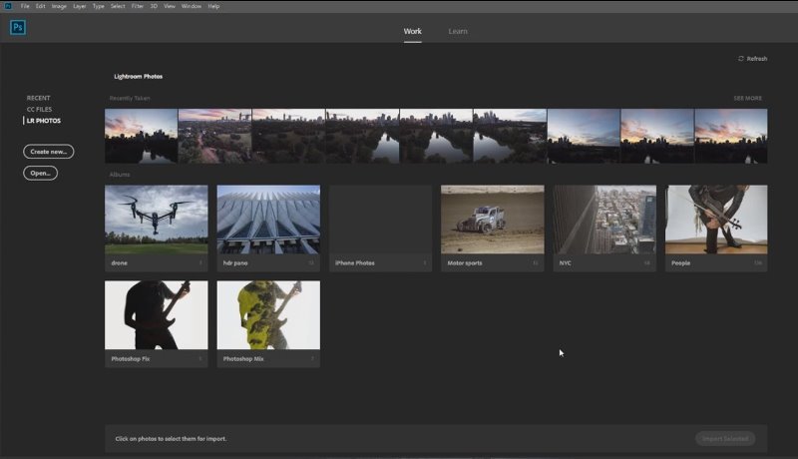Click the large Photoshop Ps logo
This screenshot has width=798, height=459.
pyautogui.click(x=18, y=28)
